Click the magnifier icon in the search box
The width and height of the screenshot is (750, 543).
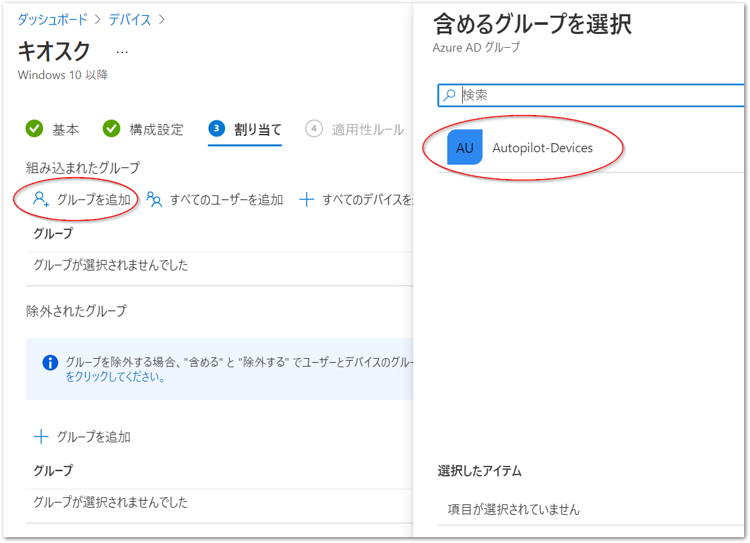(x=450, y=95)
